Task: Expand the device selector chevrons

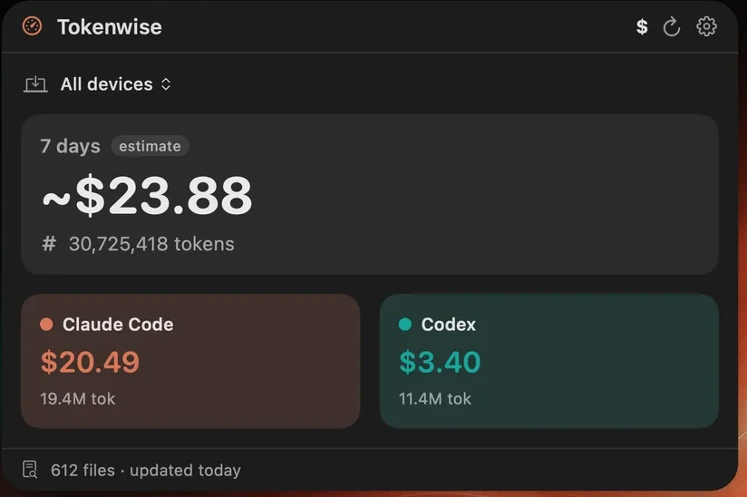Action: click(166, 84)
